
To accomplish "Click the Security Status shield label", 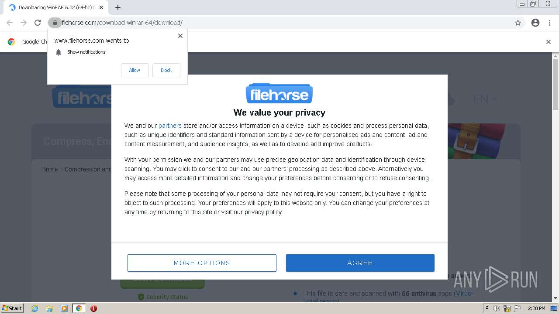I will (x=163, y=297).
